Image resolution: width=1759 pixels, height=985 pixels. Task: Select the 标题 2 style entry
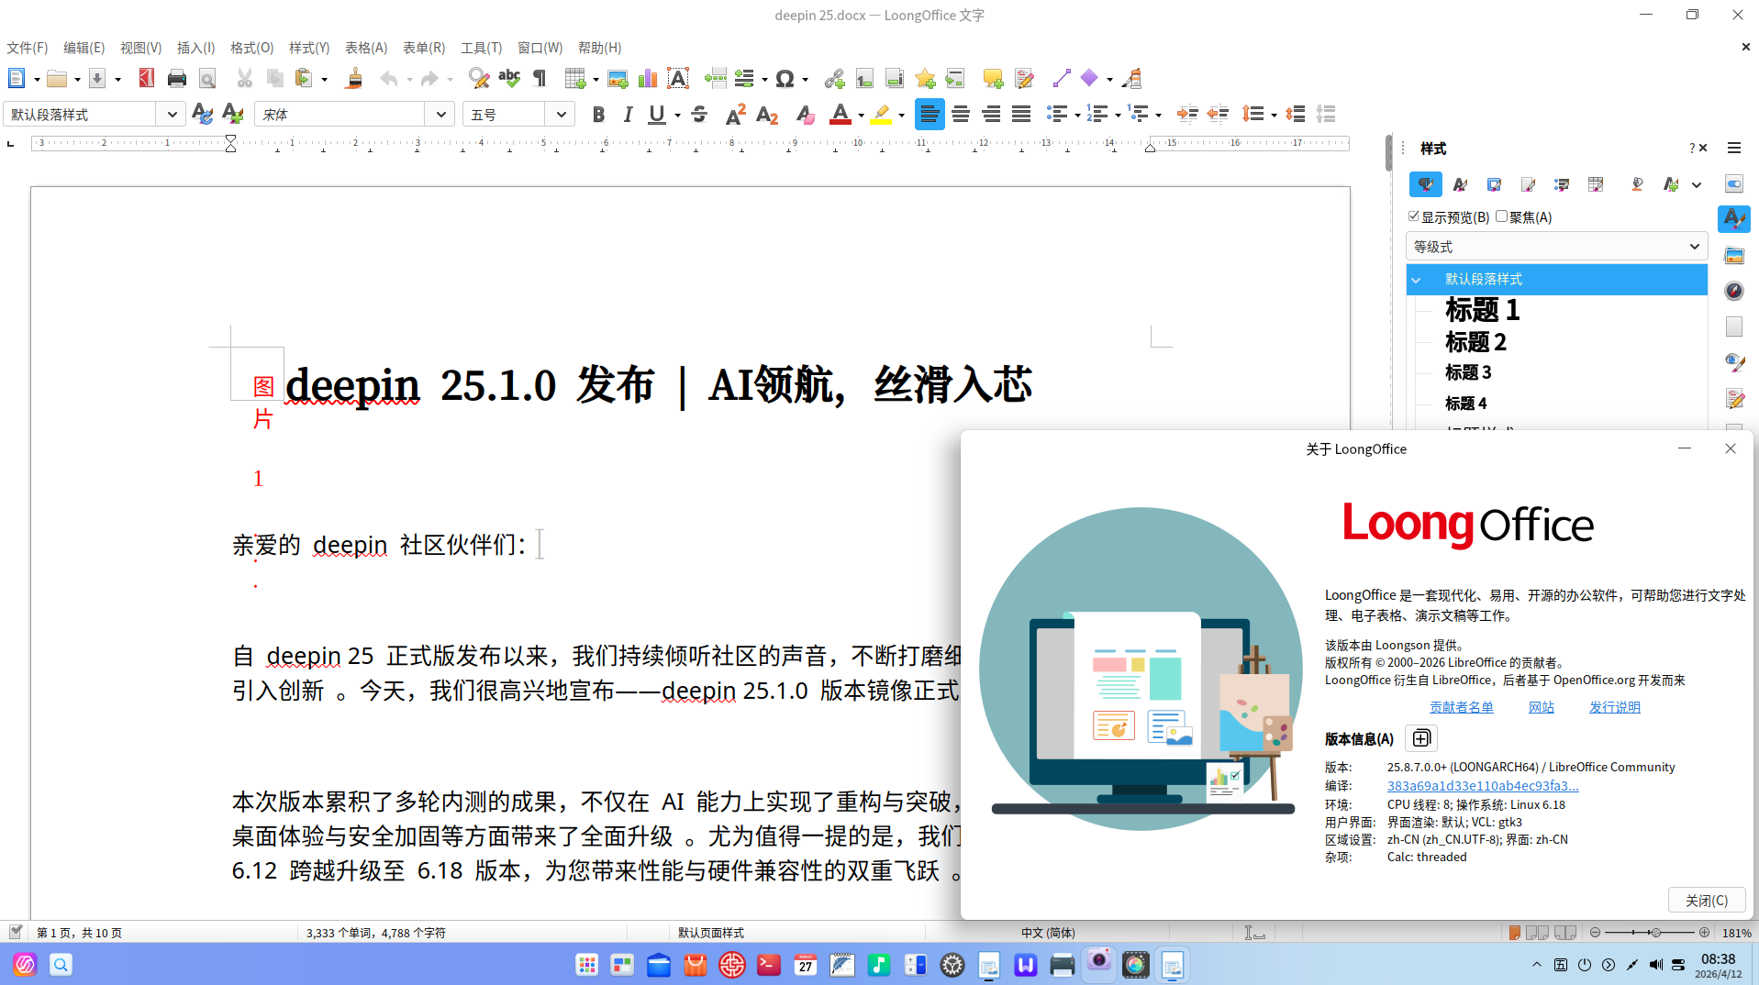[1475, 342]
